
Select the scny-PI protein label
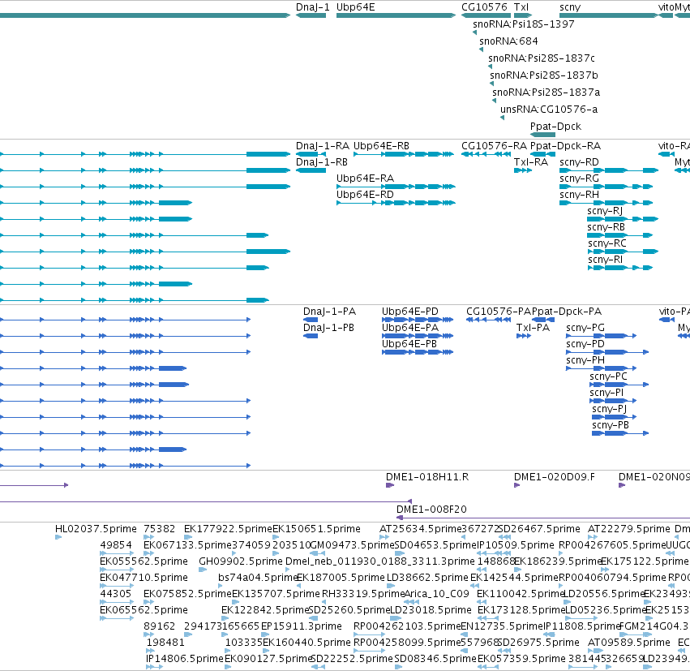tap(606, 393)
